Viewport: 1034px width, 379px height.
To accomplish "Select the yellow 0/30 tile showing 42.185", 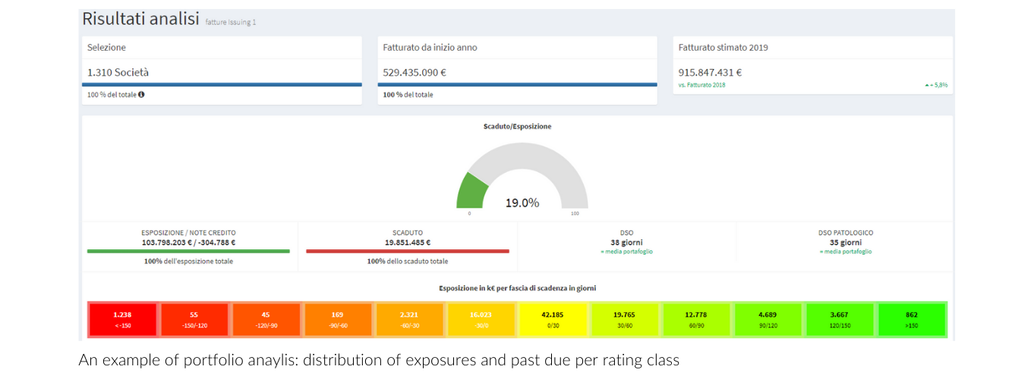I will coord(553,320).
